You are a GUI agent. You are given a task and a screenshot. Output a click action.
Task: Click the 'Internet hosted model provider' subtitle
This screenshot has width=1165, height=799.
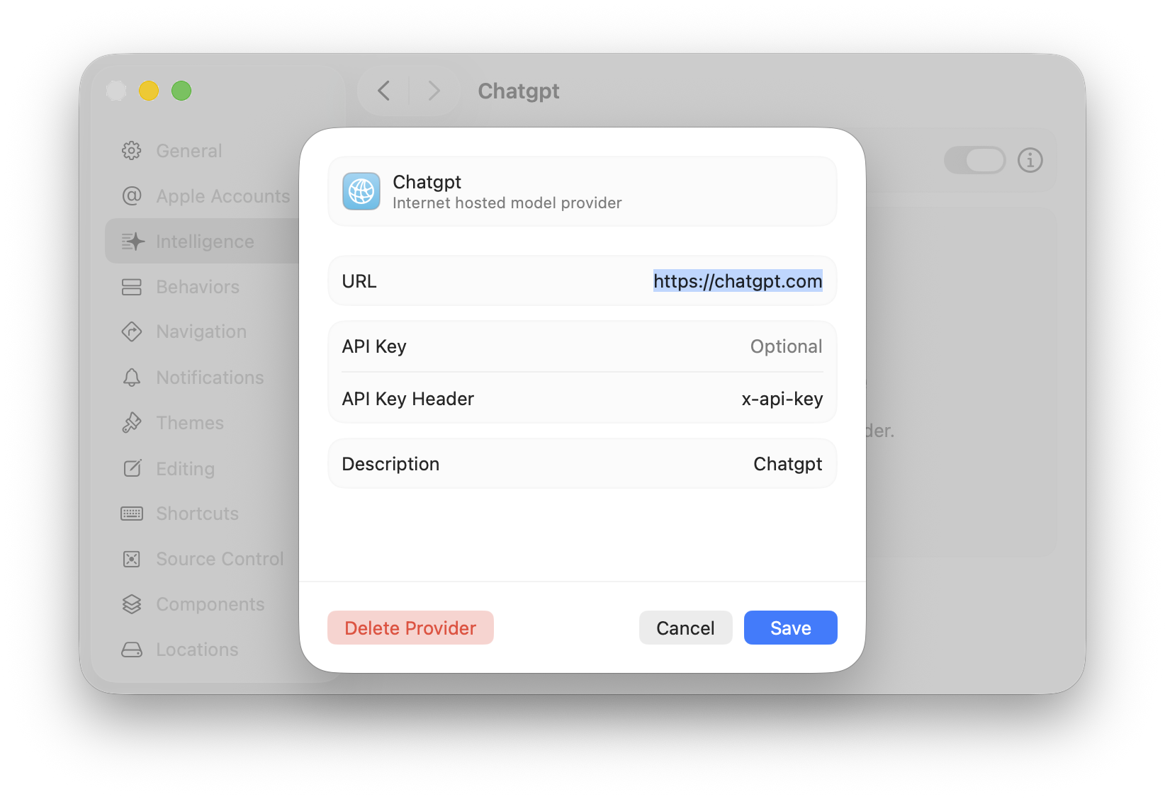click(507, 203)
